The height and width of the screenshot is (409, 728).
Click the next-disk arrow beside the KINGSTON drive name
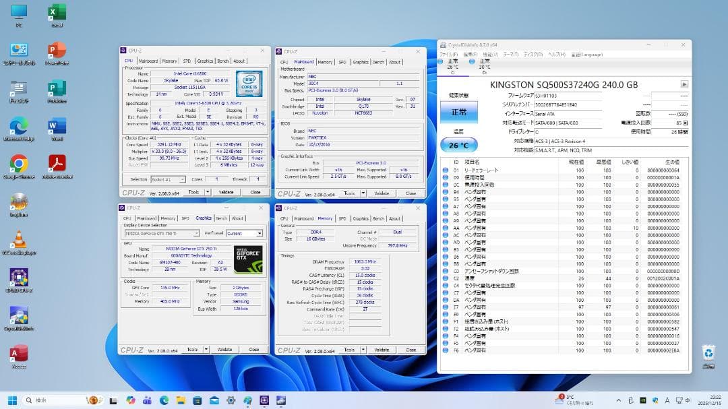point(685,84)
